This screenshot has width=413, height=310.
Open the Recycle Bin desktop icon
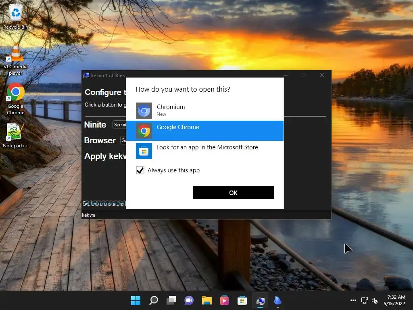click(16, 16)
